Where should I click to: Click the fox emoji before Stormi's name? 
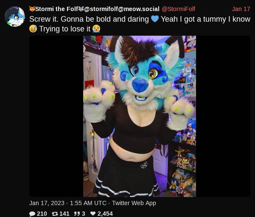pyautogui.click(x=32, y=8)
